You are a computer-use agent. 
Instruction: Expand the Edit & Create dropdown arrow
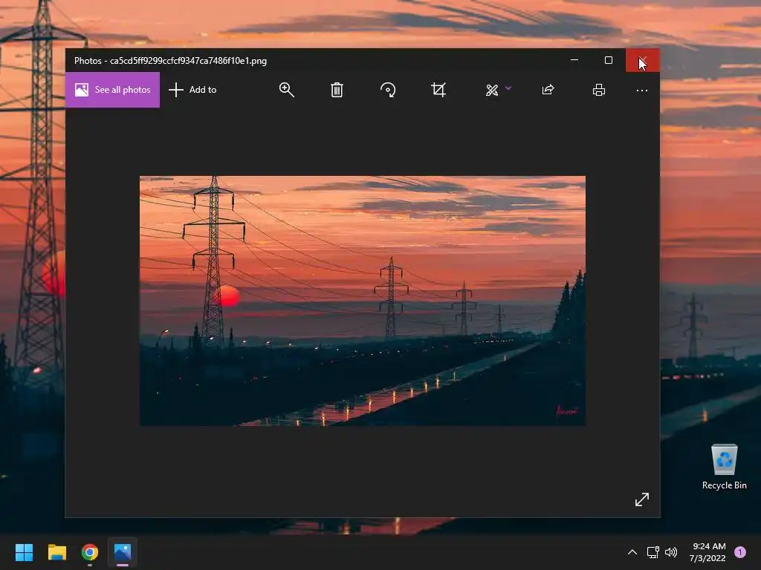coord(508,88)
